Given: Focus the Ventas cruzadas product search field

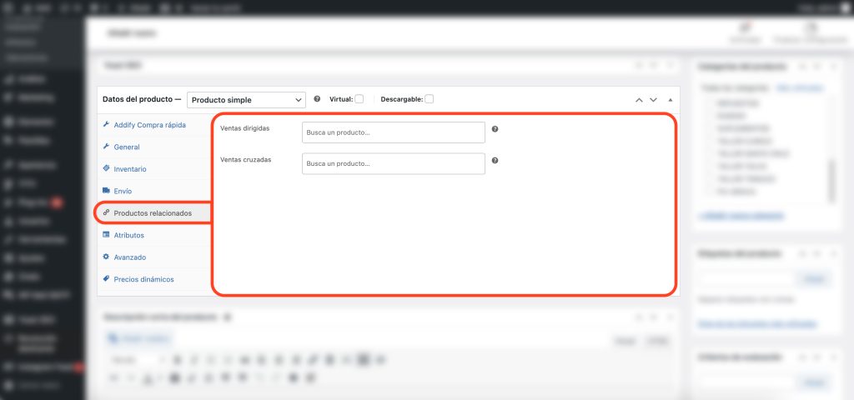Looking at the screenshot, I should pos(393,163).
